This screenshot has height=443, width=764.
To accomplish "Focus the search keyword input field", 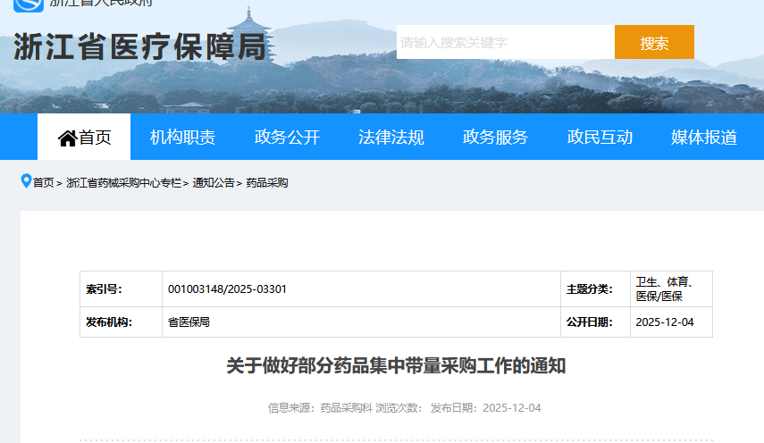I will point(505,42).
